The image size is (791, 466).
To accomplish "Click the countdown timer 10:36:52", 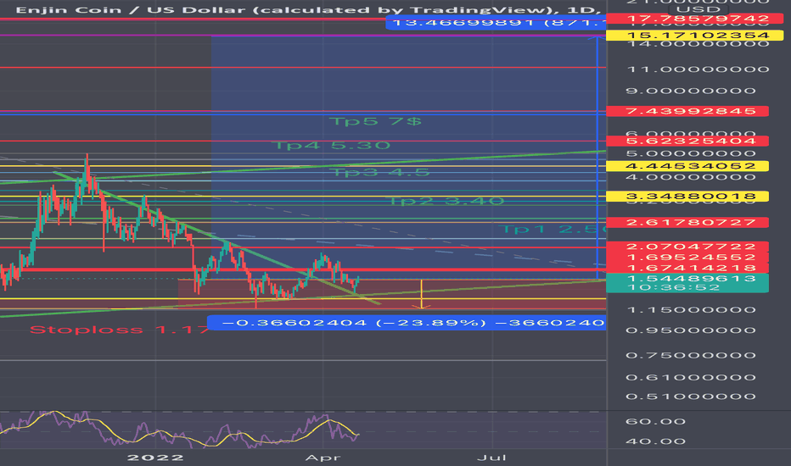I will (x=674, y=288).
